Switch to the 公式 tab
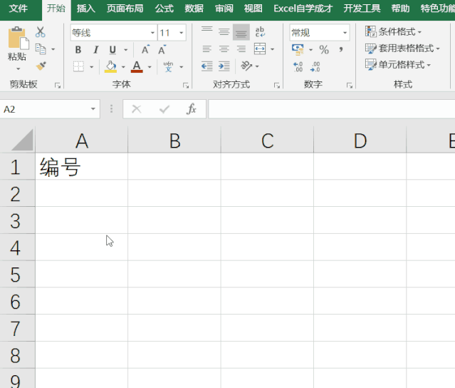 pos(164,9)
